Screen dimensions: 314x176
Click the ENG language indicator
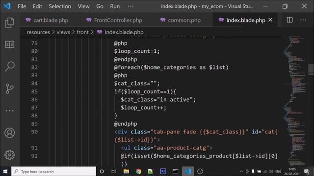pos(278,172)
